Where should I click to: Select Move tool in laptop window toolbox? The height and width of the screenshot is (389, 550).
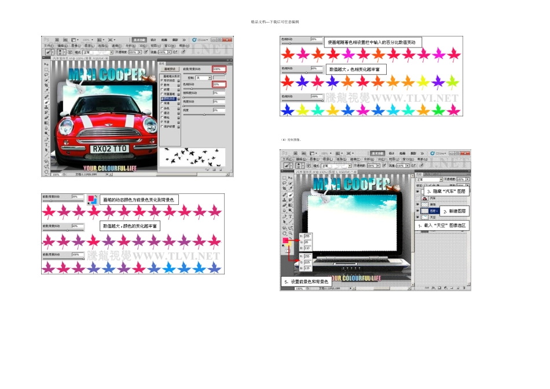coord(291,178)
